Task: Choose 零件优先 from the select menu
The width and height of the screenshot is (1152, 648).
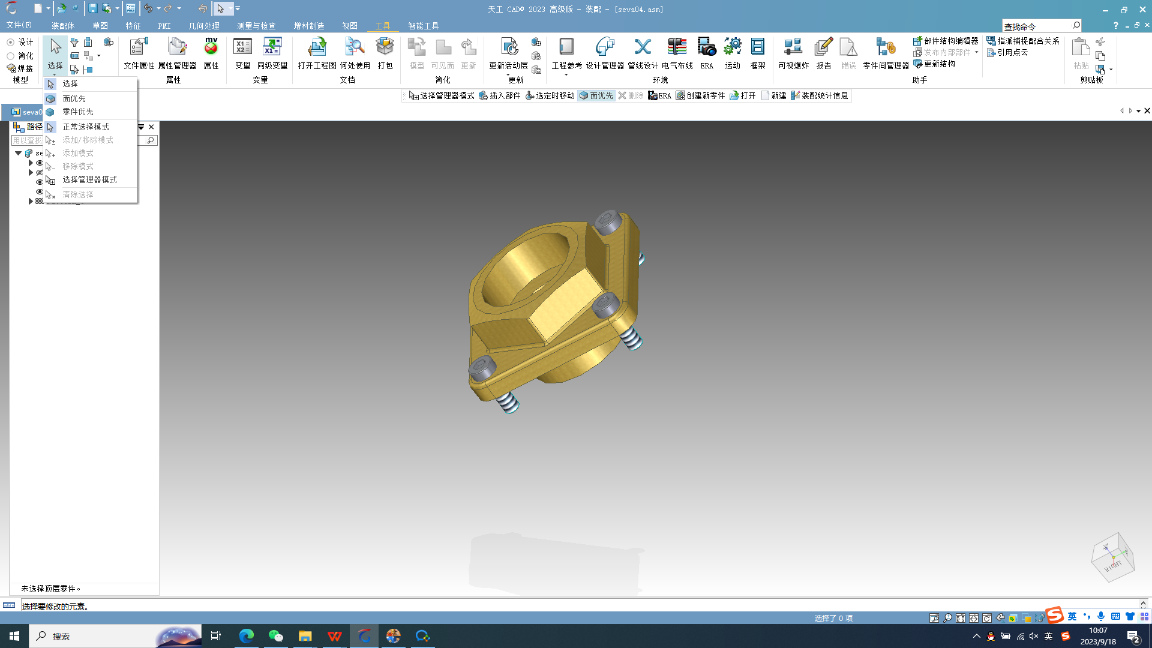Action: [x=78, y=112]
